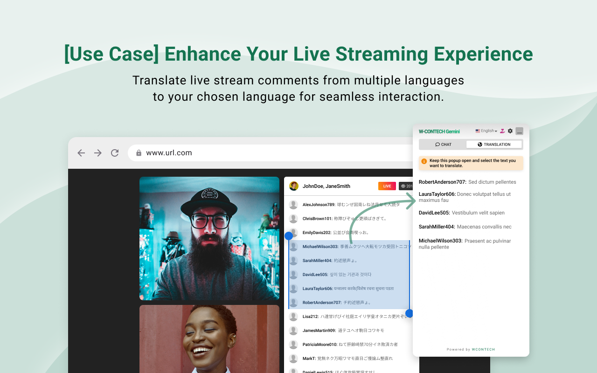Click the padlock icon beside www.url.com
The height and width of the screenshot is (373, 597).
[x=139, y=153]
